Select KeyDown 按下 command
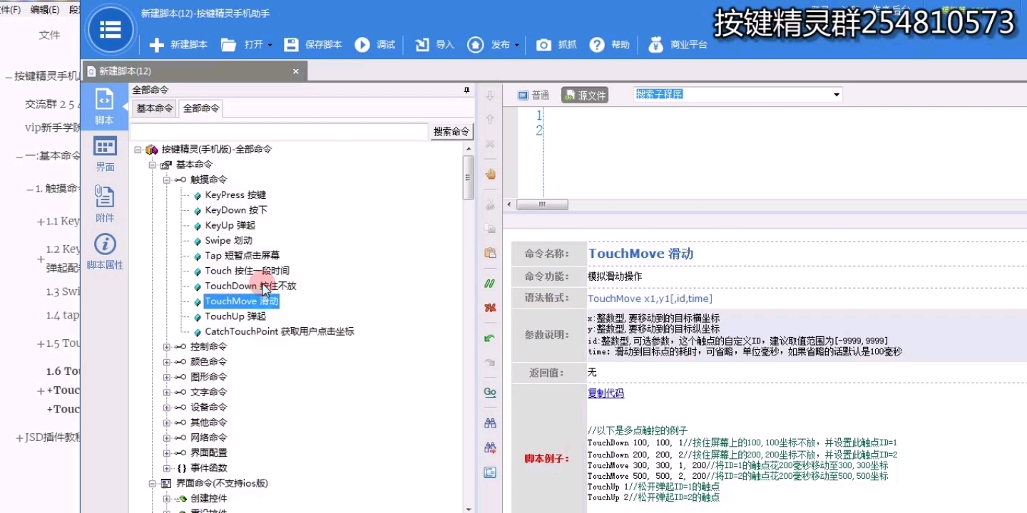 [236, 210]
